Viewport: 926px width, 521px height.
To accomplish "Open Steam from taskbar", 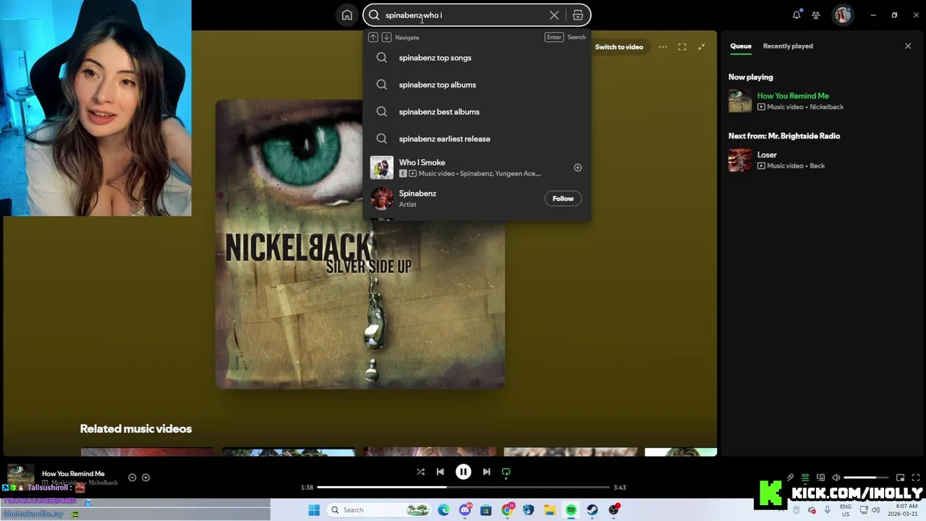I will pyautogui.click(x=592, y=510).
